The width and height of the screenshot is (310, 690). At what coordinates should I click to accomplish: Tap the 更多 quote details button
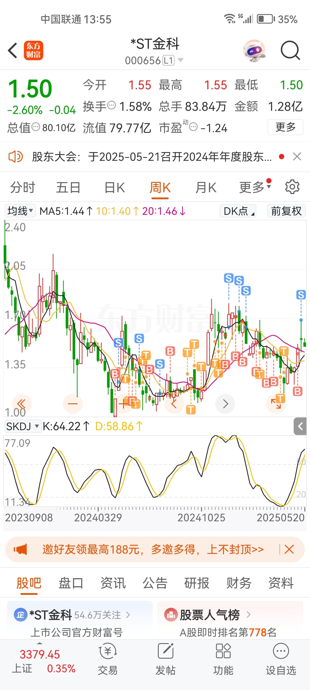[x=285, y=127]
